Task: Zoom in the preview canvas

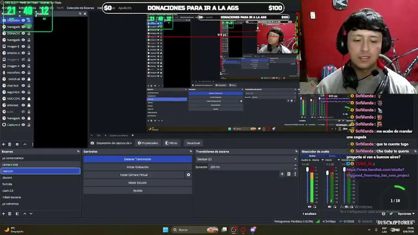Action: point(105,135)
